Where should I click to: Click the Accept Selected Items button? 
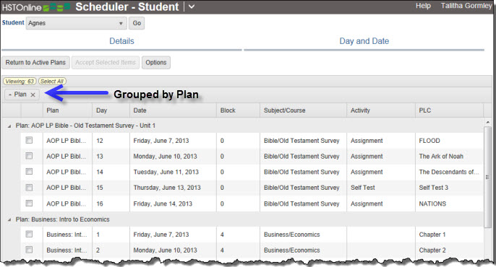[x=106, y=63]
